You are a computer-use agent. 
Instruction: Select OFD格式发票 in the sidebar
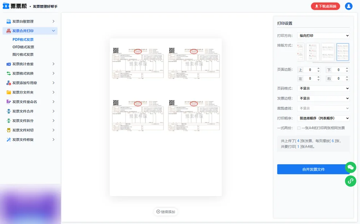(x=23, y=47)
